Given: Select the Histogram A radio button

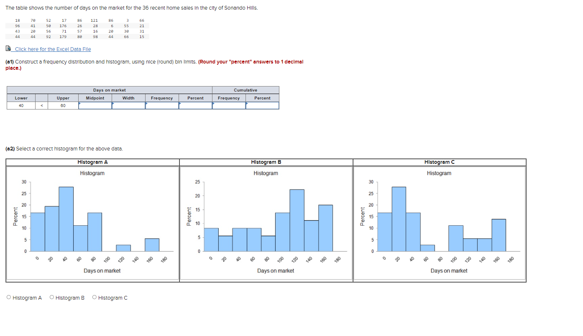Looking at the screenshot, I should (x=9, y=297).
